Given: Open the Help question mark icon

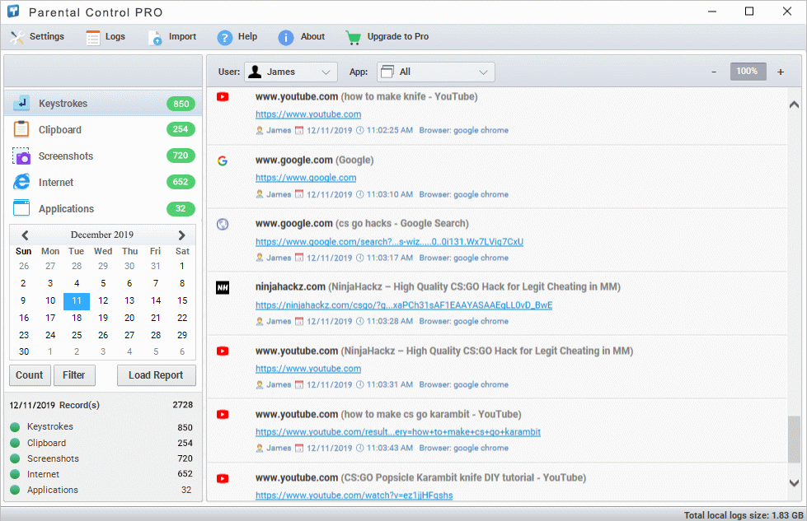Looking at the screenshot, I should tap(225, 37).
